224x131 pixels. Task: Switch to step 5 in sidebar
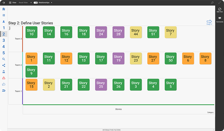[x=4, y=53]
